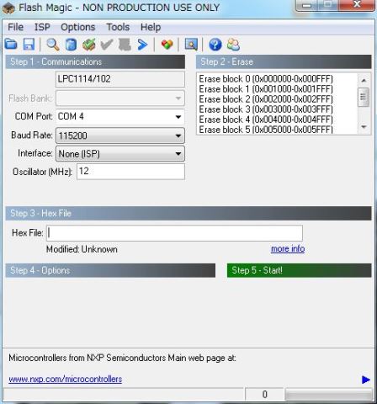Click inside the Hex File text box
Screen dimensions: 377x404
pos(174,233)
